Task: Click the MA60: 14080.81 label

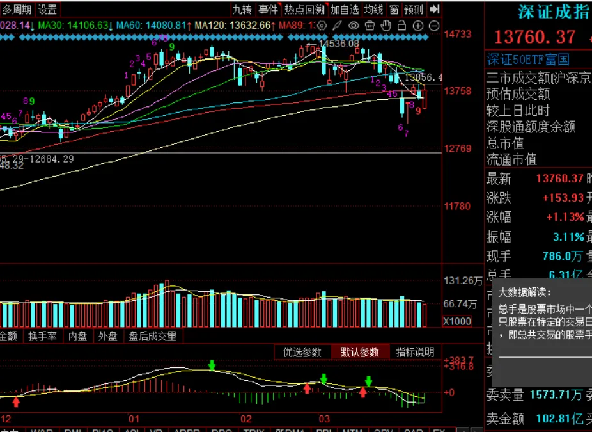Action: tap(153, 26)
